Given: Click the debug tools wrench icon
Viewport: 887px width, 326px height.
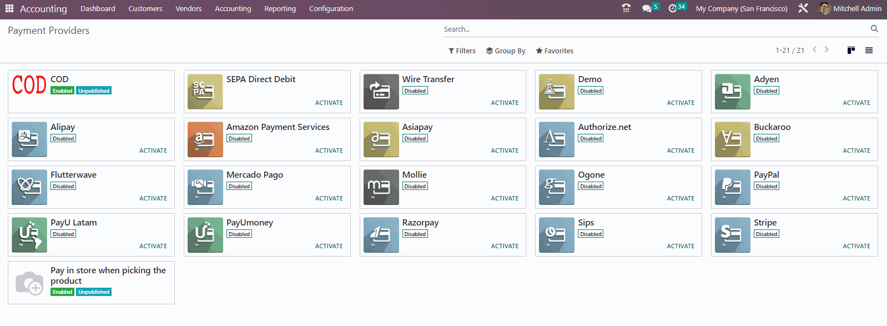Looking at the screenshot, I should [x=803, y=8].
